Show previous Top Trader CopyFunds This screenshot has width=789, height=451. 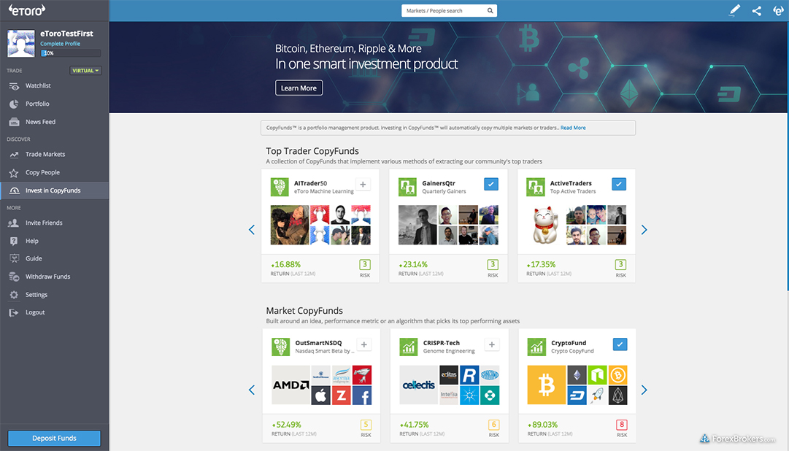(252, 230)
